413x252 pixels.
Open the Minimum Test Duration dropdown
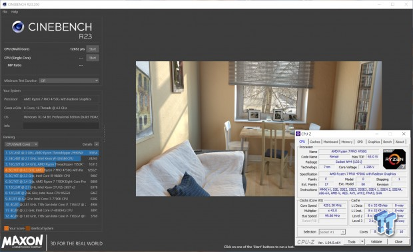(69, 80)
